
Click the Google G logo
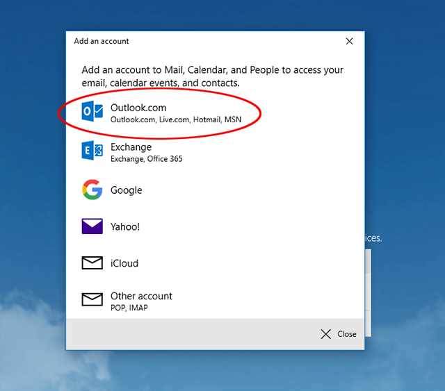point(92,190)
